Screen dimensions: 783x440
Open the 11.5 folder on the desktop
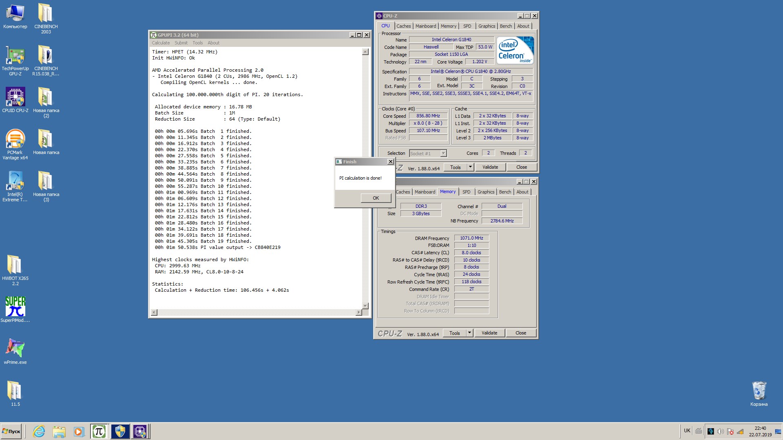15,394
